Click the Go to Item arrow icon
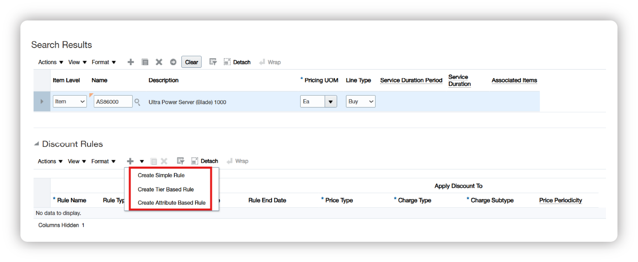The image size is (638, 262). coord(173,62)
